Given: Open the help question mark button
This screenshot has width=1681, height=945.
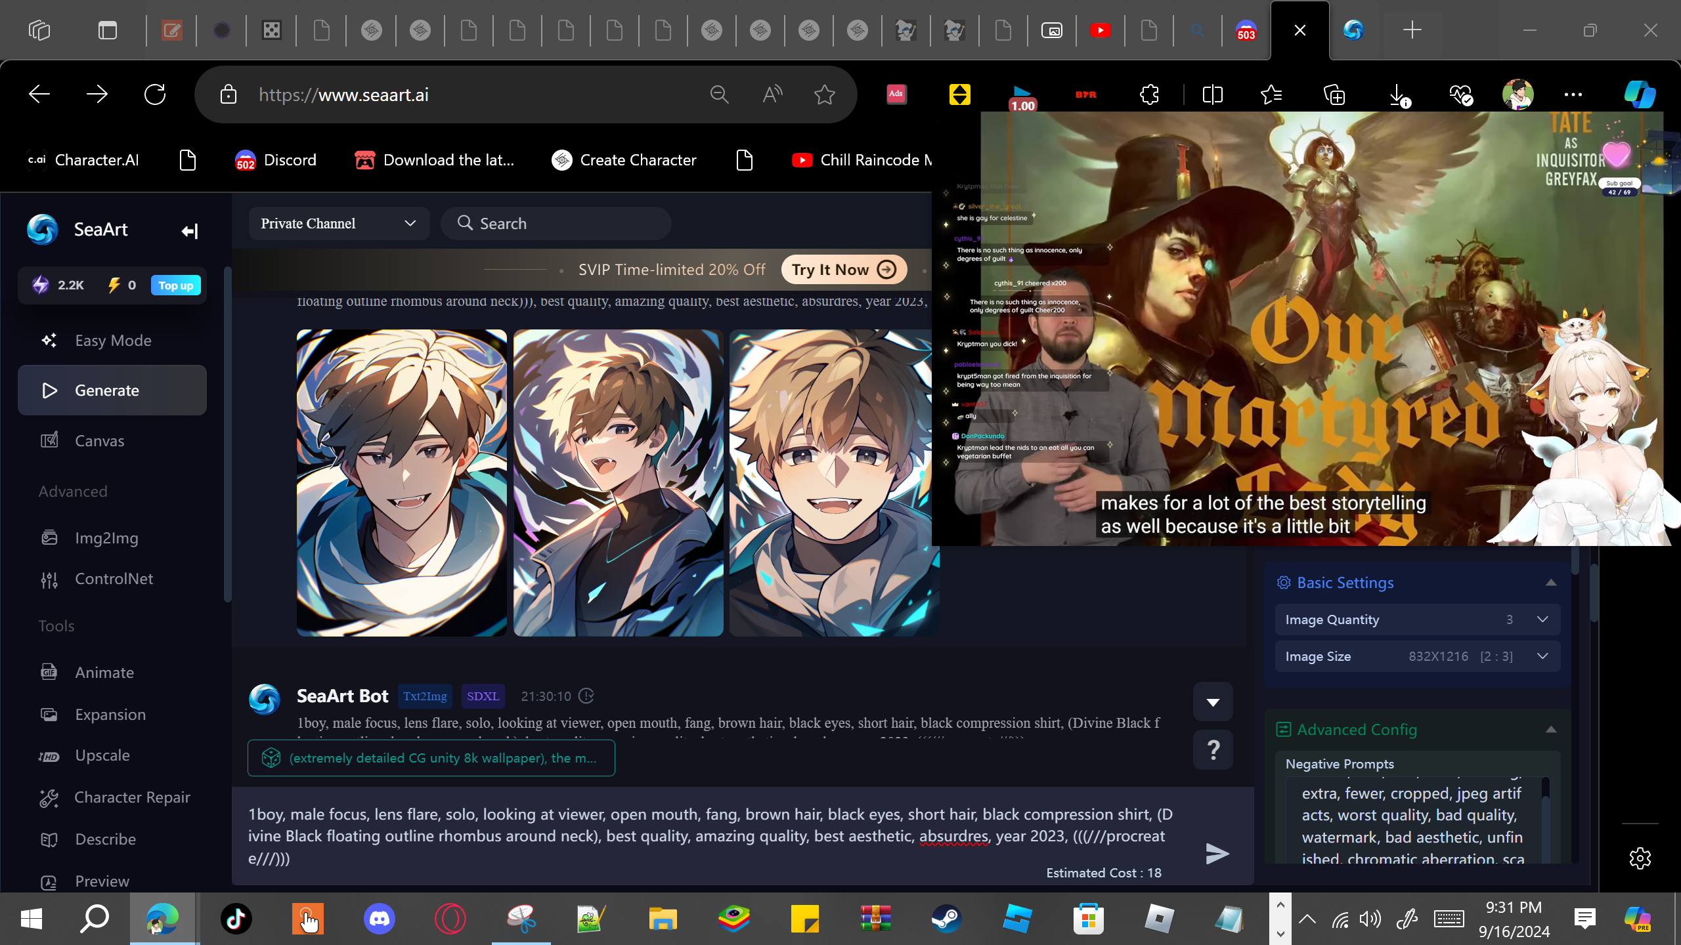Looking at the screenshot, I should (1213, 749).
